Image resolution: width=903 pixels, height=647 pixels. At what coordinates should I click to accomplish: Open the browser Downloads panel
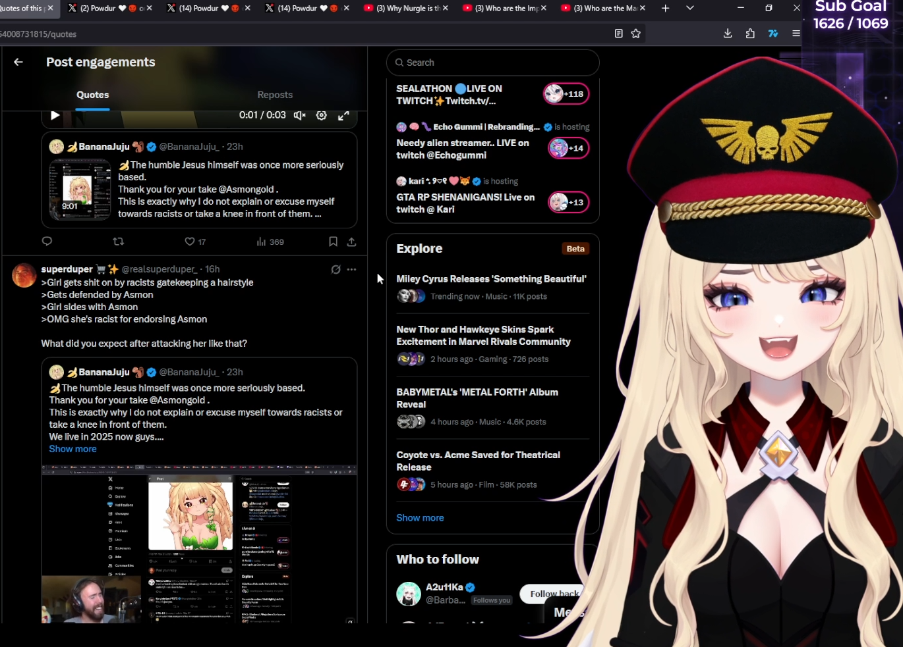coord(728,34)
